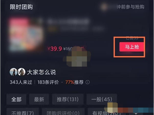Select the 全部 review filter

click(16, 99)
